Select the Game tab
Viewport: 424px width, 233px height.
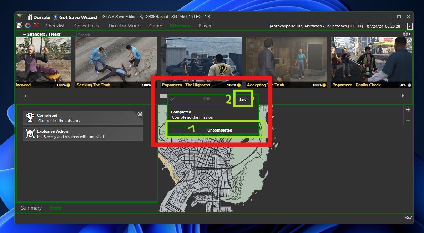[x=156, y=26]
